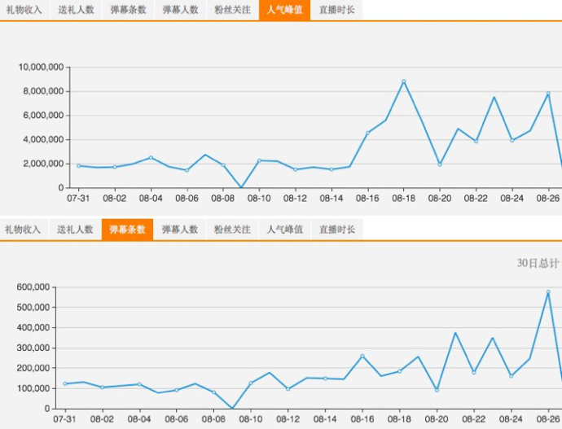Screen dimensions: 562x429
Task: Switch to 礼物收入 tab in the 人气峰值 chart panel
Action: (x=24, y=10)
